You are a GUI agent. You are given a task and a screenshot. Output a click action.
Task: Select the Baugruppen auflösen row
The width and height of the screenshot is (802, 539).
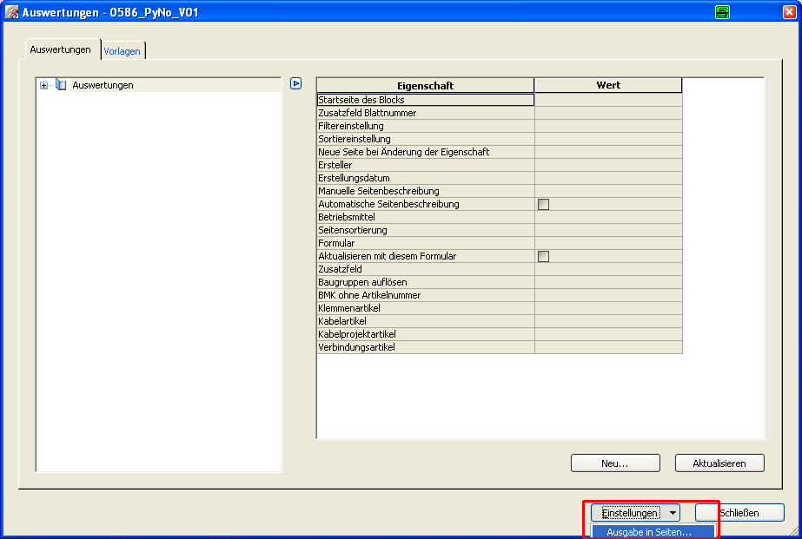426,282
